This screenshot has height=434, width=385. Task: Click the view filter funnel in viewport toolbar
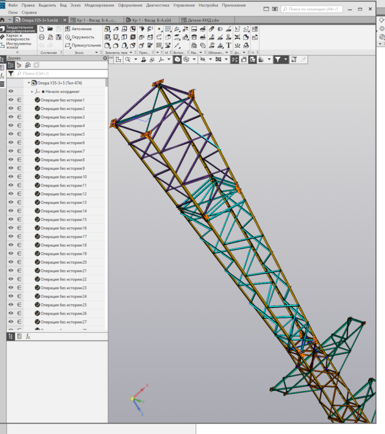(278, 60)
